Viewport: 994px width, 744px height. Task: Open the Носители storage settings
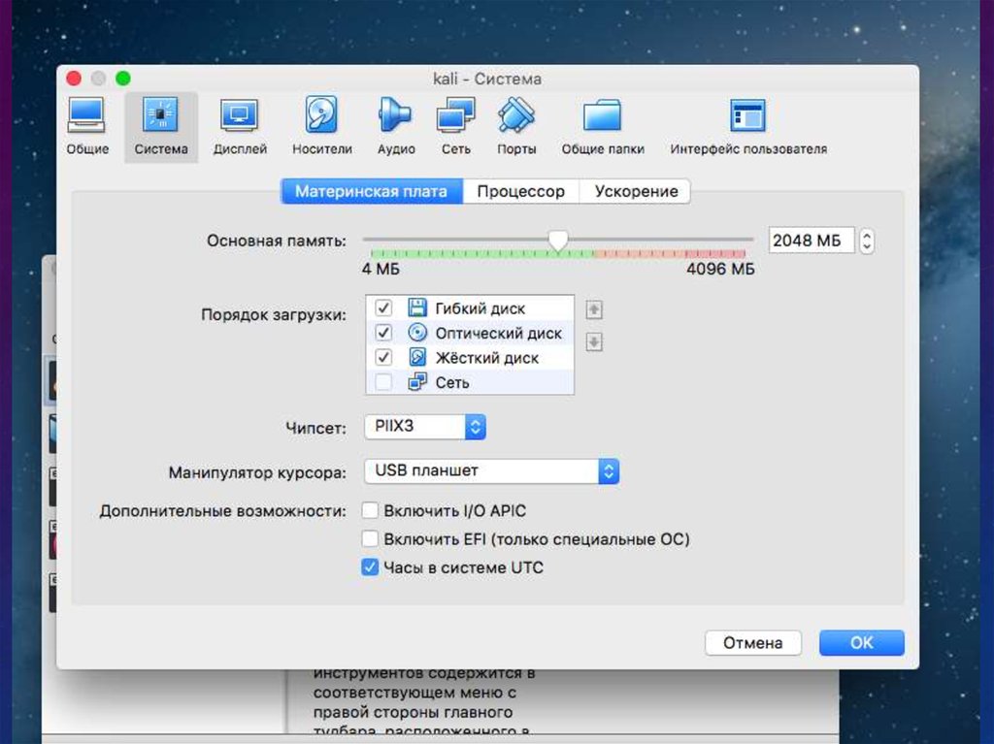[321, 126]
